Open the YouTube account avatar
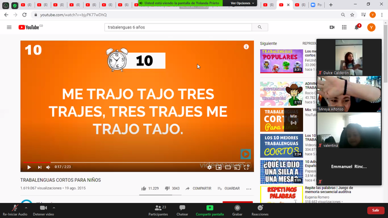 [371, 27]
